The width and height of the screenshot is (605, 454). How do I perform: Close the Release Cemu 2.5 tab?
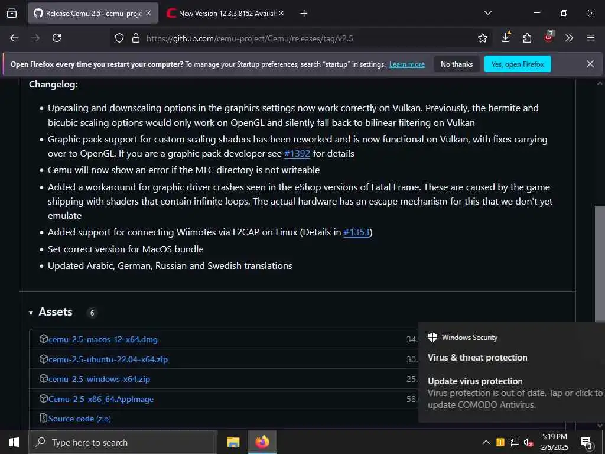(148, 13)
